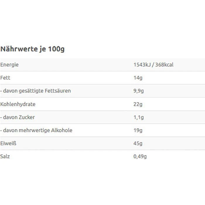
Task: Click the '19g' polyols value
Action: (x=138, y=130)
